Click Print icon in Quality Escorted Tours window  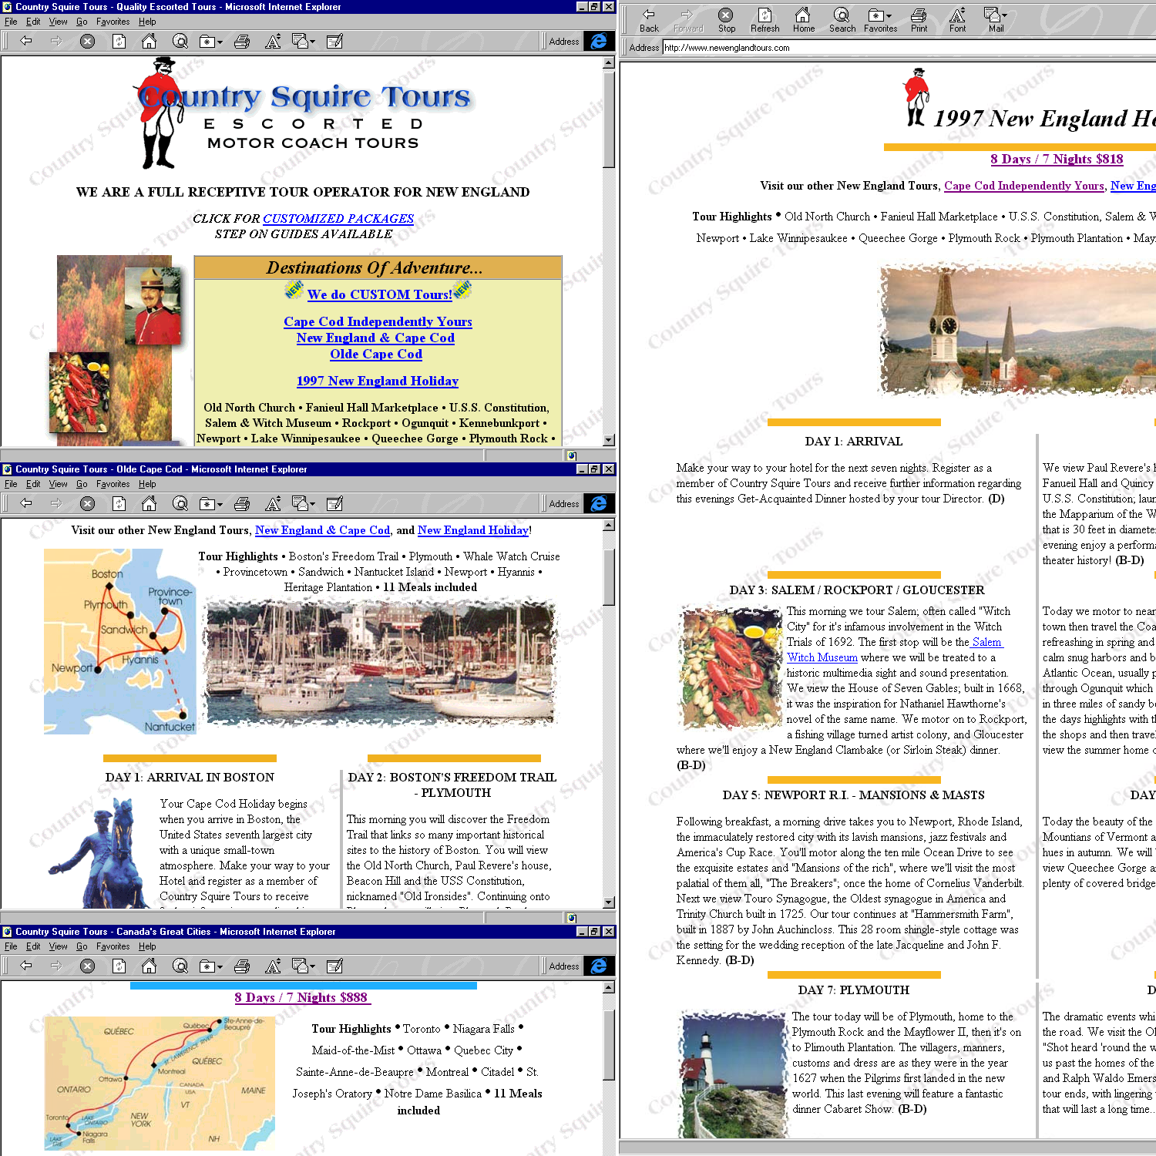[242, 41]
